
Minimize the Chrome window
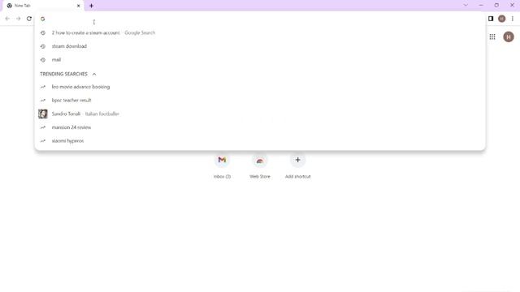tap(481, 6)
